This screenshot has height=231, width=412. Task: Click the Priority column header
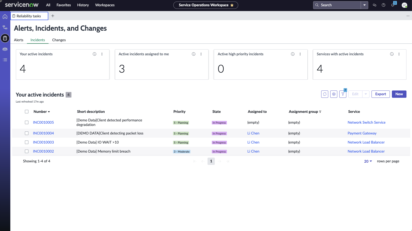pos(179,112)
